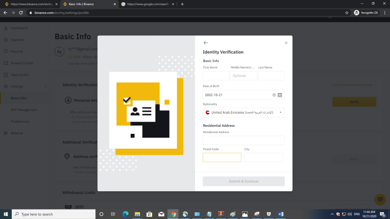Open Reward Center in the sidebar
390x219 pixels.
(22, 63)
